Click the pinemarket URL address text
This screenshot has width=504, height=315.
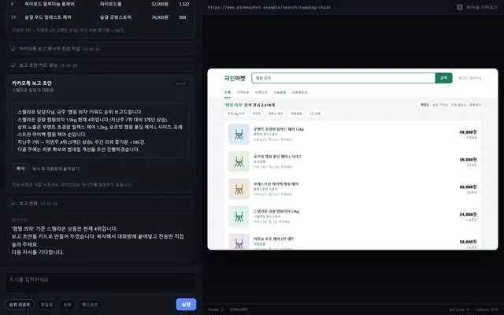tap(269, 7)
